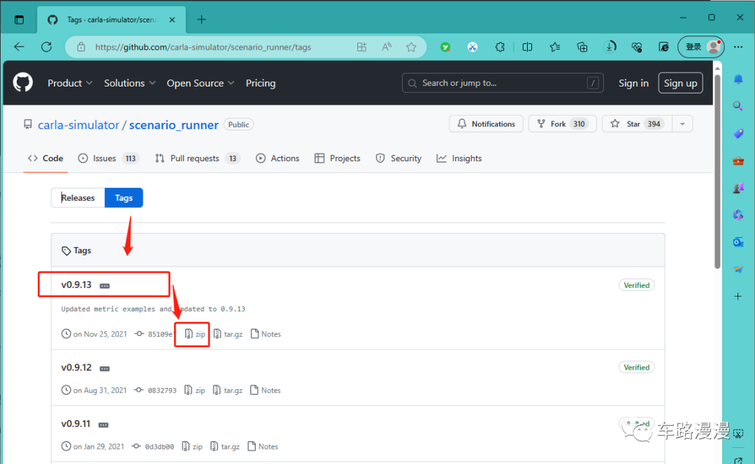This screenshot has width=755, height=464.
Task: Add sidebar app with plus icon
Action: [x=738, y=296]
